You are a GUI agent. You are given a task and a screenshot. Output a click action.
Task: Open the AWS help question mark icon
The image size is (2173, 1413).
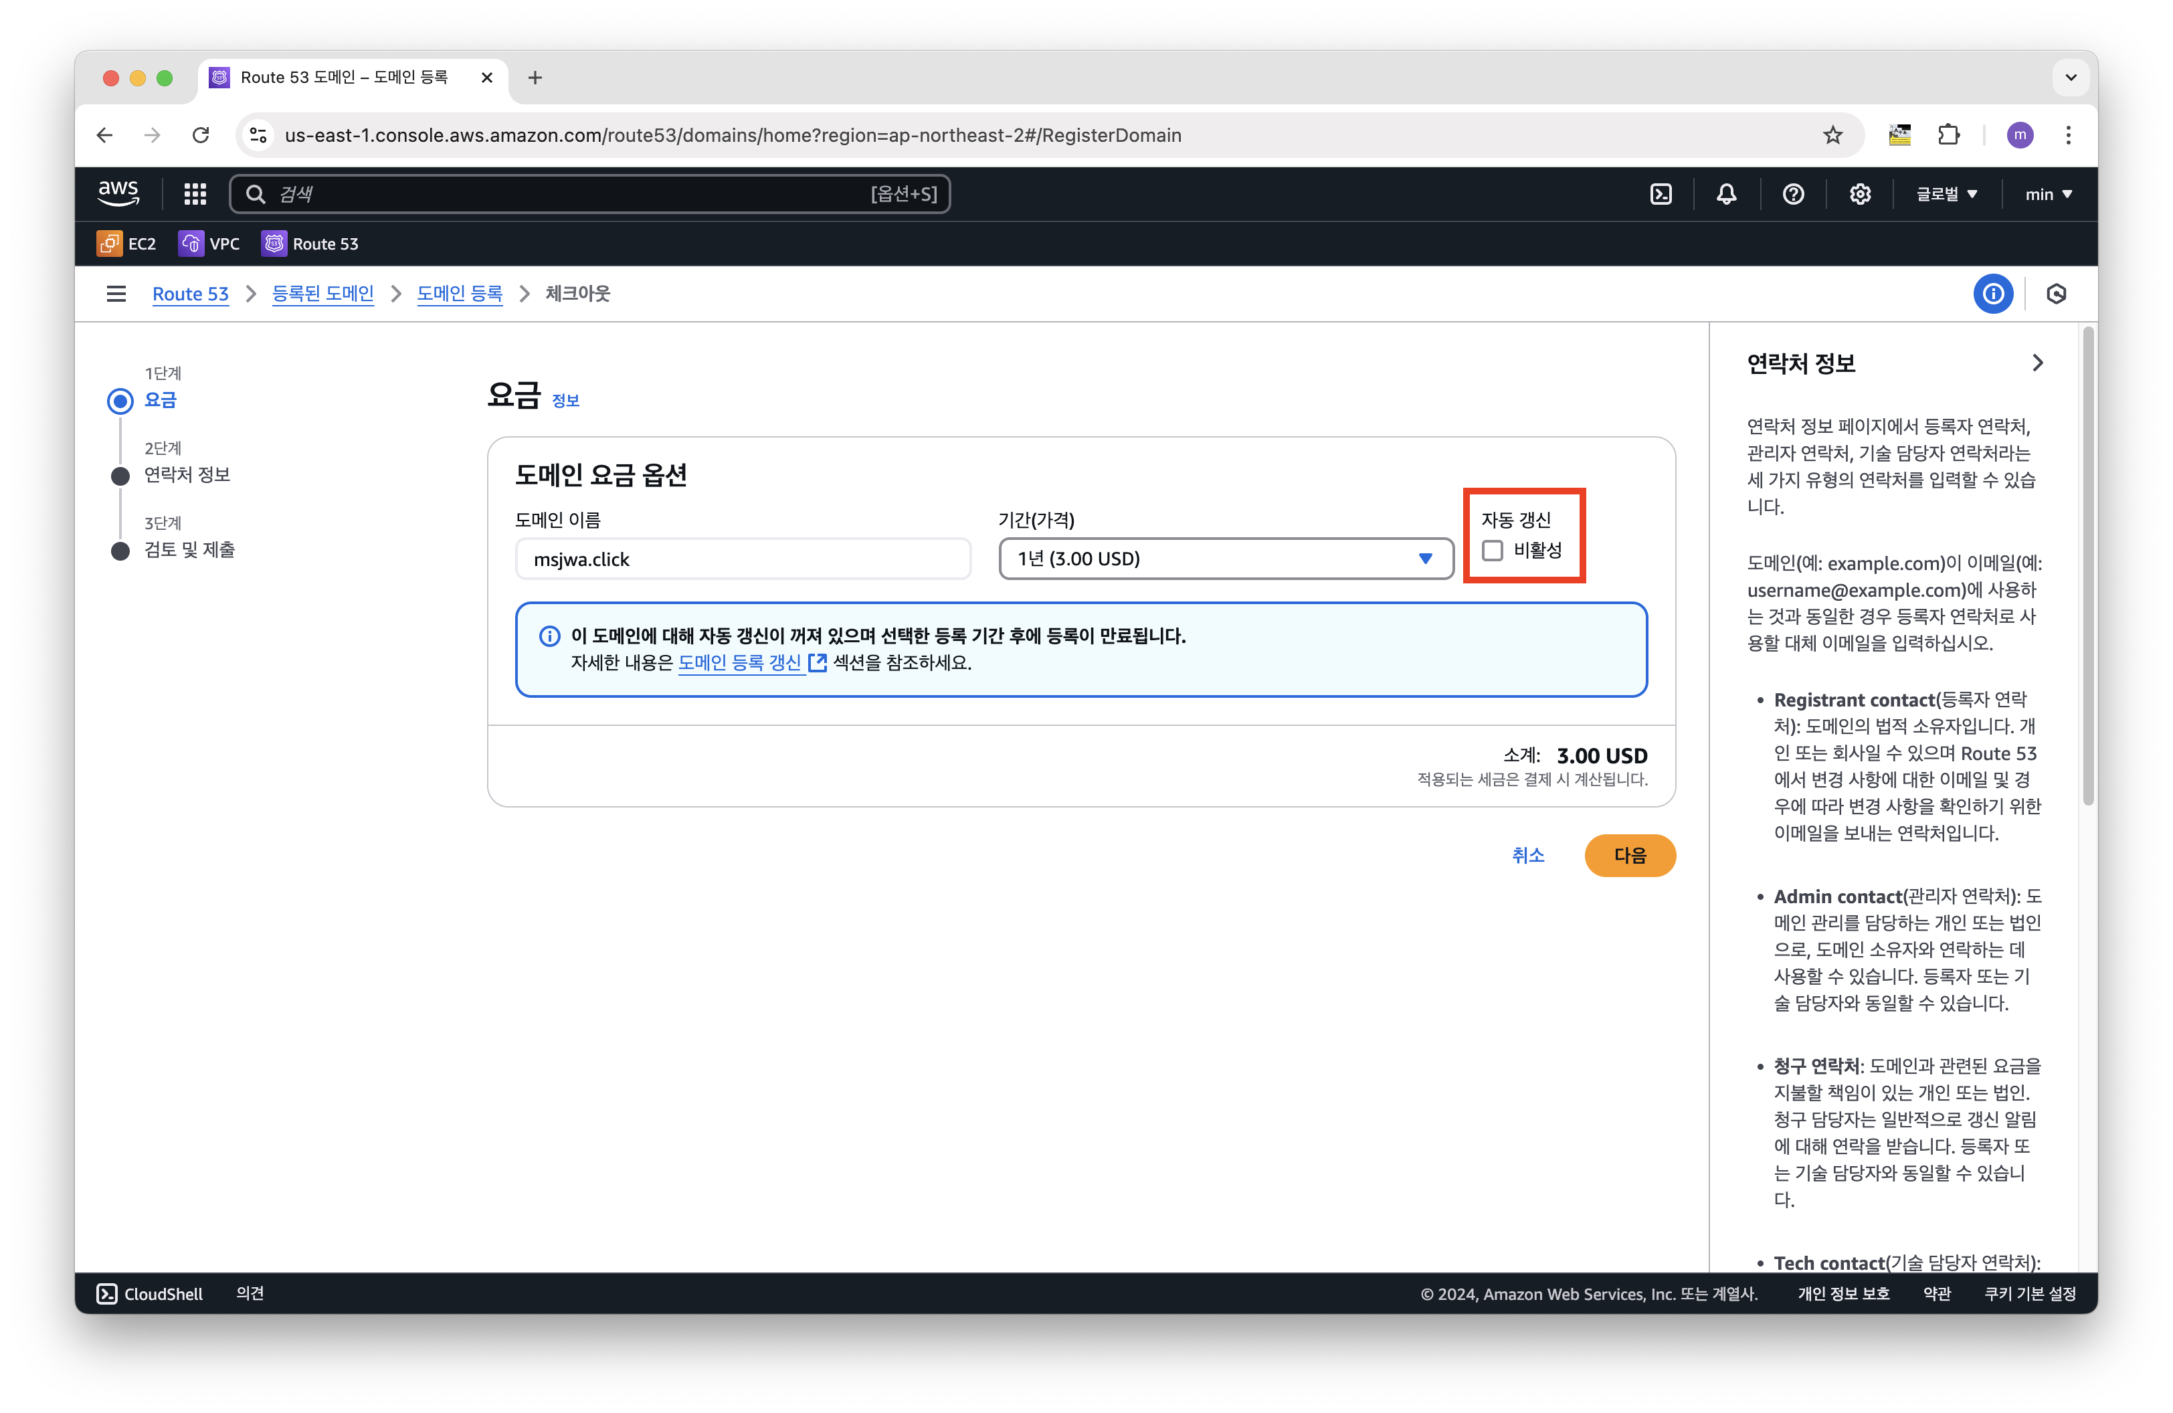(1793, 193)
